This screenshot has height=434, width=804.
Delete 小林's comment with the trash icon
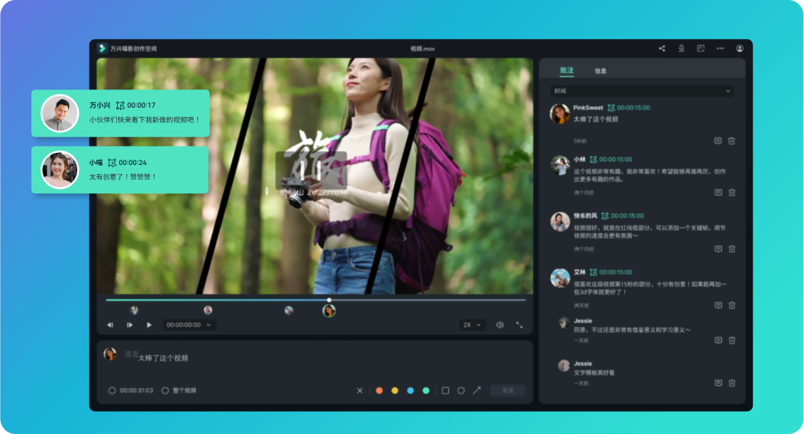point(732,193)
